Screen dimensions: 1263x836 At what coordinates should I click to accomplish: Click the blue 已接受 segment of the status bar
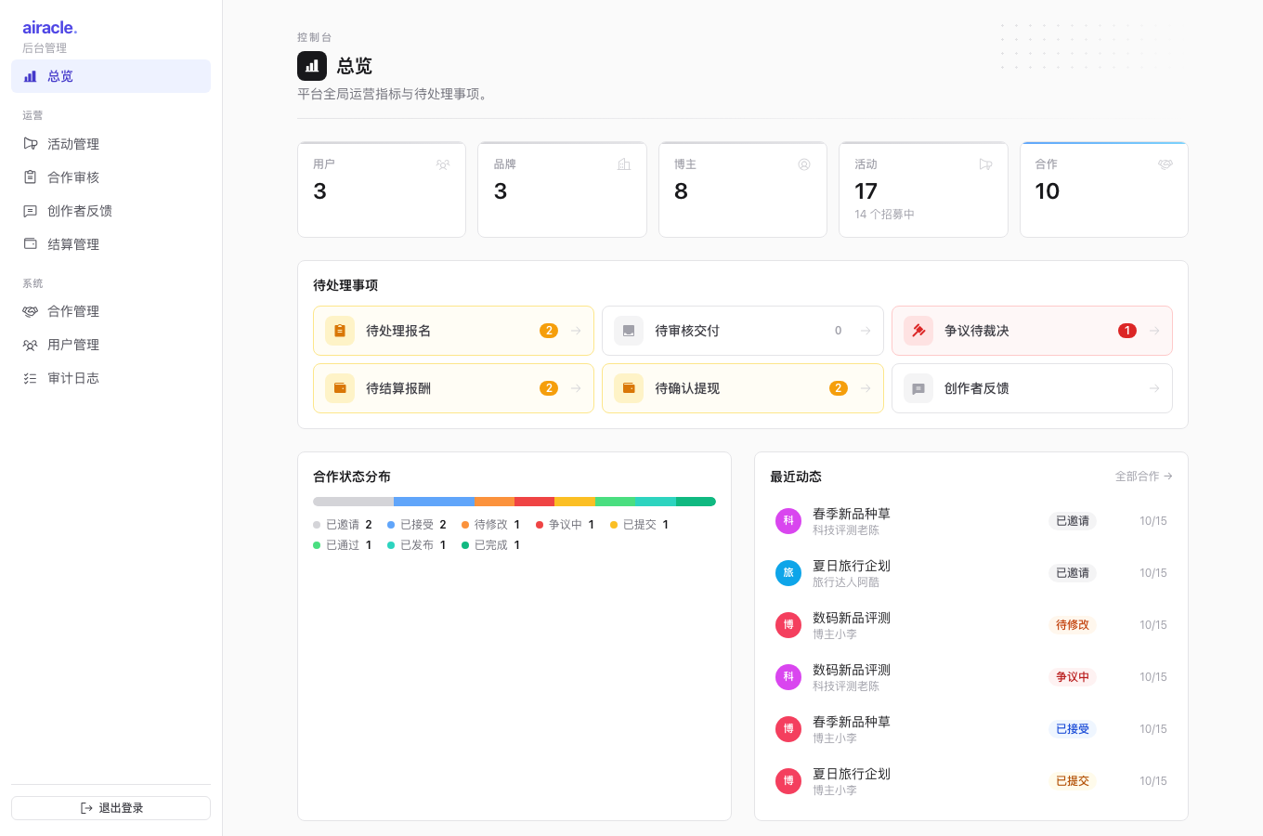[x=434, y=502]
